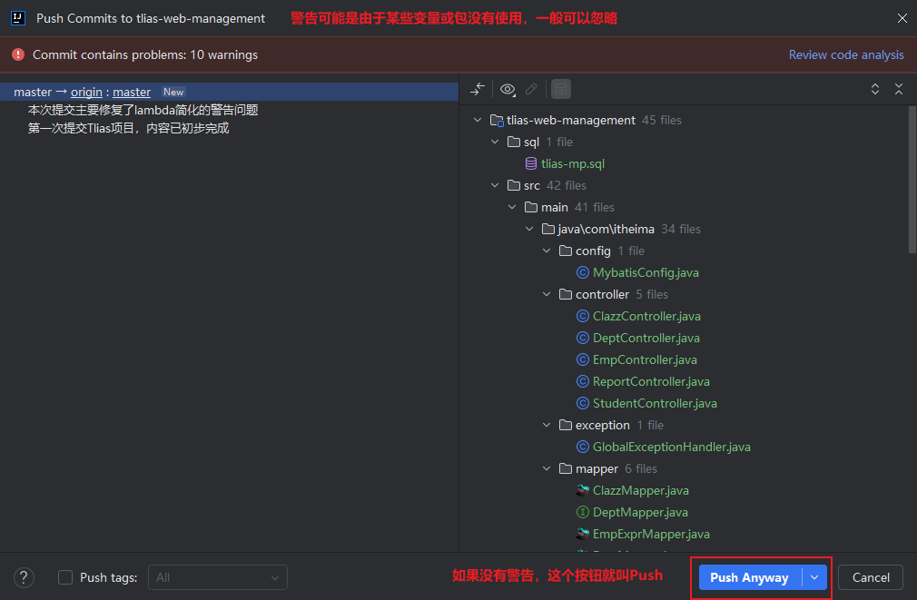Open the eye View Options icon
The height and width of the screenshot is (600, 917).
(x=508, y=89)
